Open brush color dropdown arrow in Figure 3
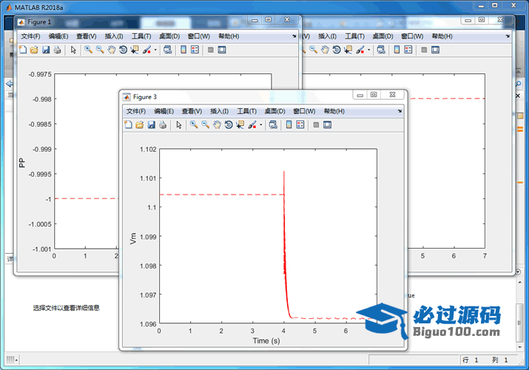Screen dimensions: 529x370 pyautogui.click(x=260, y=125)
